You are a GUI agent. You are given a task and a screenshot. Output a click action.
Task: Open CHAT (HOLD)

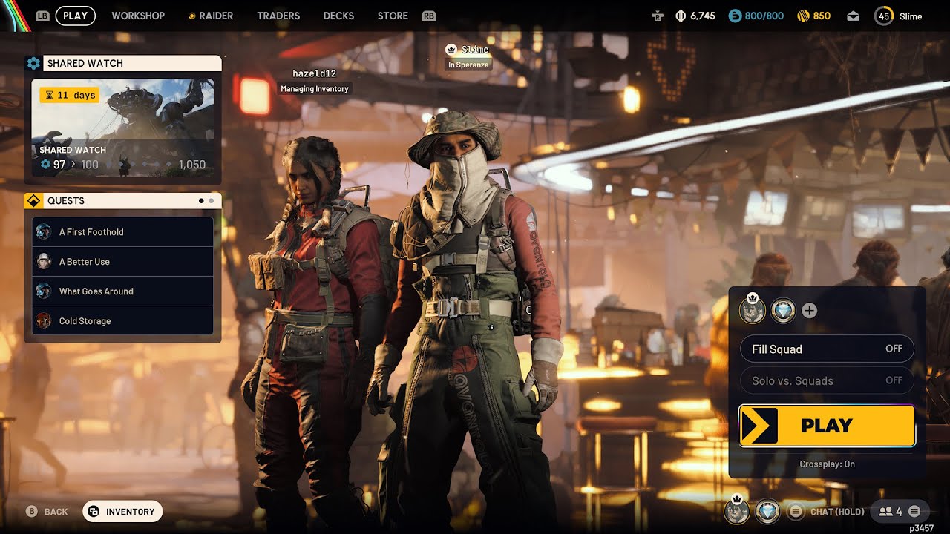(x=837, y=512)
